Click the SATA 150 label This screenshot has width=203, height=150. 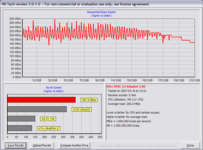pyautogui.click(x=48, y=119)
